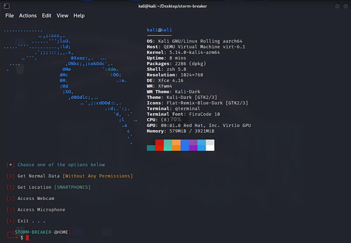The height and width of the screenshot is (243, 351).
Task: Click the OS: Kali GNU/Linux Rolling line
Action: click(195, 41)
